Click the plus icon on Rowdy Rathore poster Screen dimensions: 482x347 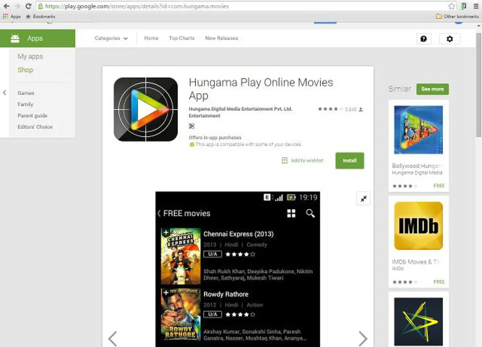(165, 293)
